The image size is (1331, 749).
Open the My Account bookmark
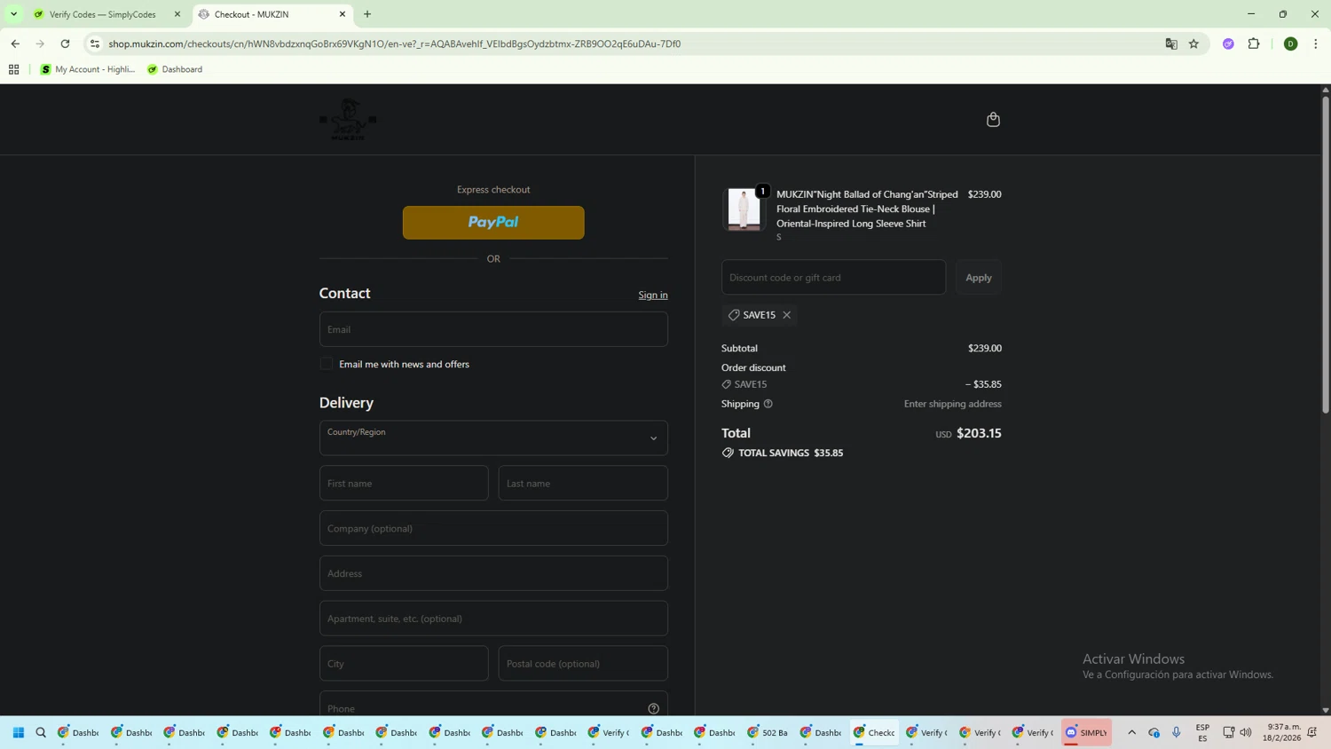(x=87, y=69)
